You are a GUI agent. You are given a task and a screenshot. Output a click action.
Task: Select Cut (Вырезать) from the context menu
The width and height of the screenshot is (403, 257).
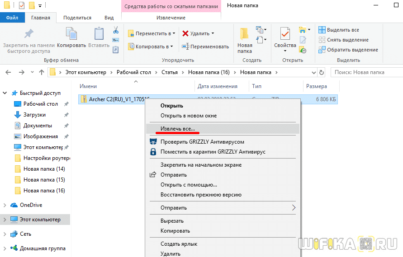[x=172, y=221]
